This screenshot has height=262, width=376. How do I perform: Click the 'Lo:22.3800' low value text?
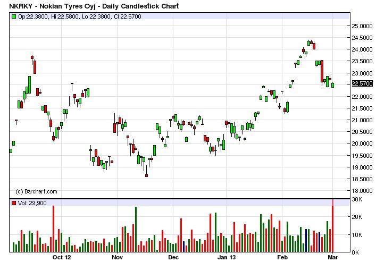[x=96, y=16]
